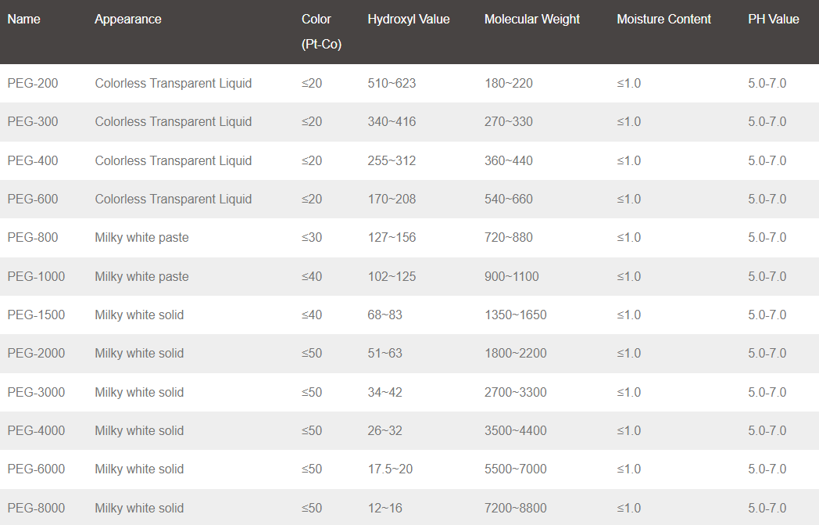Select molecular weight 3500~4400

coord(516,430)
